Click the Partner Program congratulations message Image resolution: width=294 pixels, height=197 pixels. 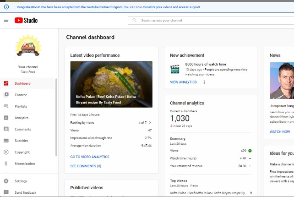click(109, 7)
